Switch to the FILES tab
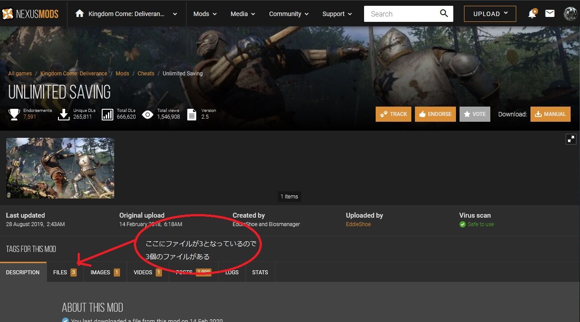This screenshot has width=580, height=322. click(x=65, y=272)
